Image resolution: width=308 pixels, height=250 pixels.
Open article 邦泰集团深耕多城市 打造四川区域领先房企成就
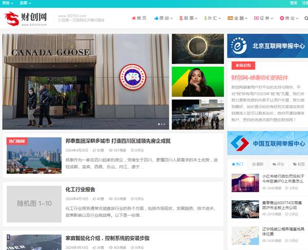pyautogui.click(x=118, y=141)
